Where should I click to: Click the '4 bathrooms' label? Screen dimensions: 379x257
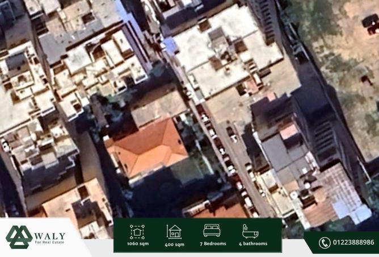click(x=253, y=244)
